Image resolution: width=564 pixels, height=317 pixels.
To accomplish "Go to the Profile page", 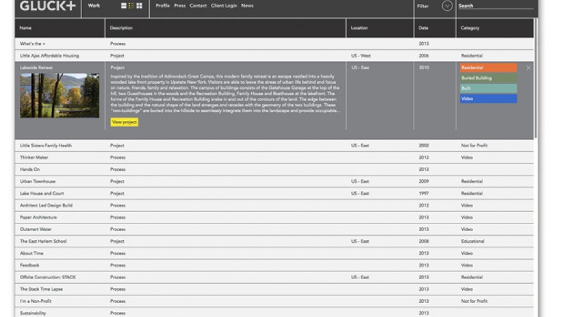I will [163, 6].
